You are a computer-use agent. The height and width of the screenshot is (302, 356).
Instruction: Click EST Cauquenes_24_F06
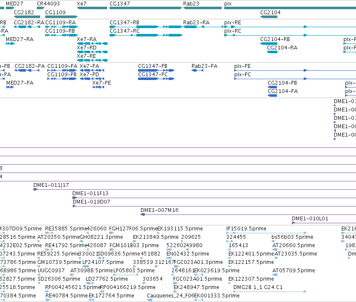pos(149,300)
